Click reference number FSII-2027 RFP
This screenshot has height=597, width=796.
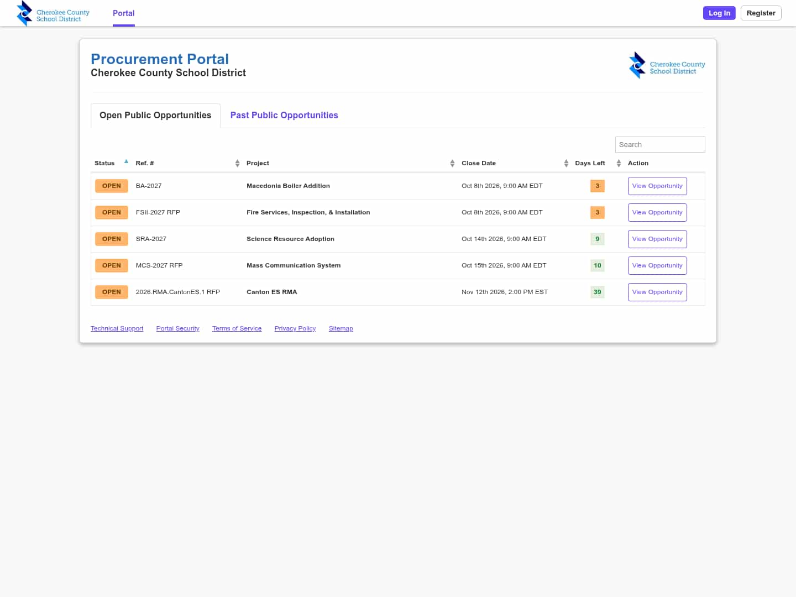click(x=158, y=212)
